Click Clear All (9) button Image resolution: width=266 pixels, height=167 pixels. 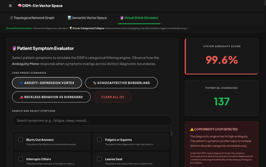113,97
